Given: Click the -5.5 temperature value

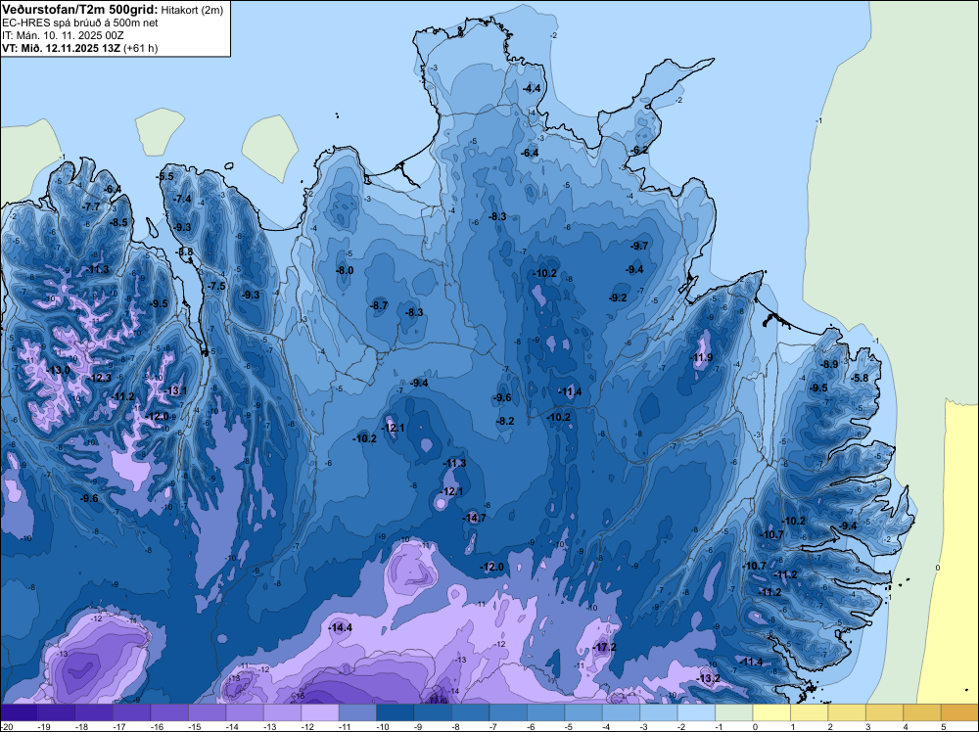Looking at the screenshot, I should (x=164, y=176).
